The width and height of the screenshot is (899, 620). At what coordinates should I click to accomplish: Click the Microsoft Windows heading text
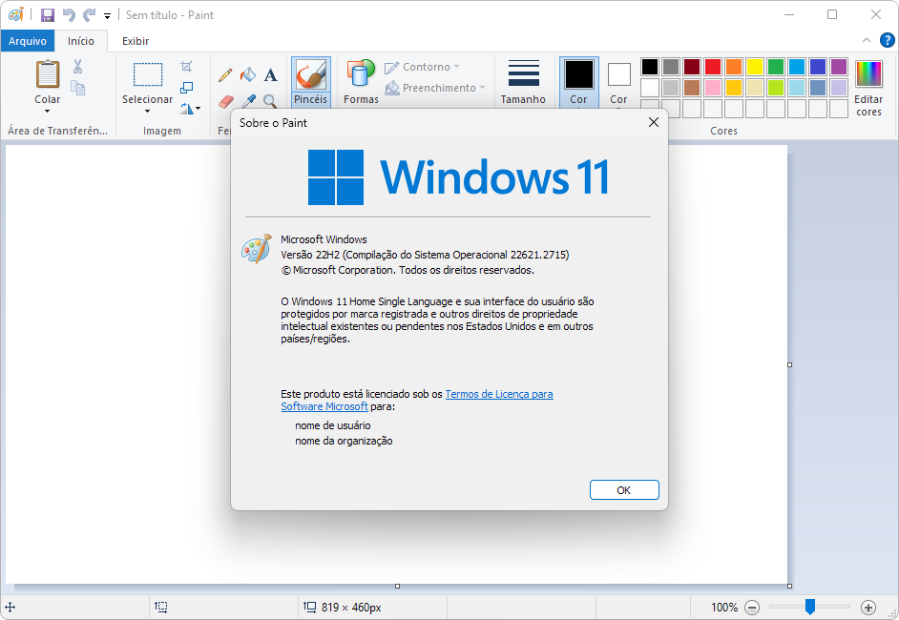click(324, 239)
